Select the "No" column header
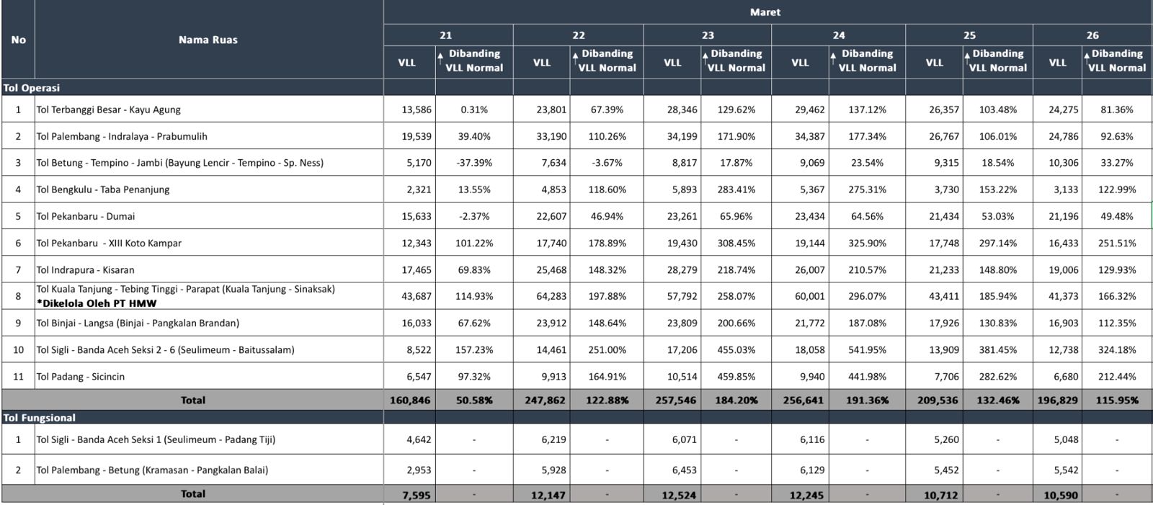The width and height of the screenshot is (1153, 505). pos(18,40)
